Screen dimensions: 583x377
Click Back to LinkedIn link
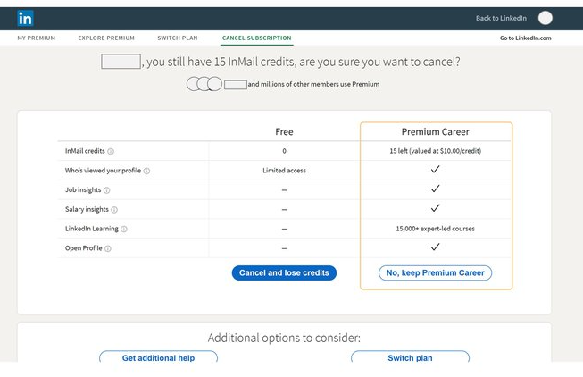click(x=501, y=18)
